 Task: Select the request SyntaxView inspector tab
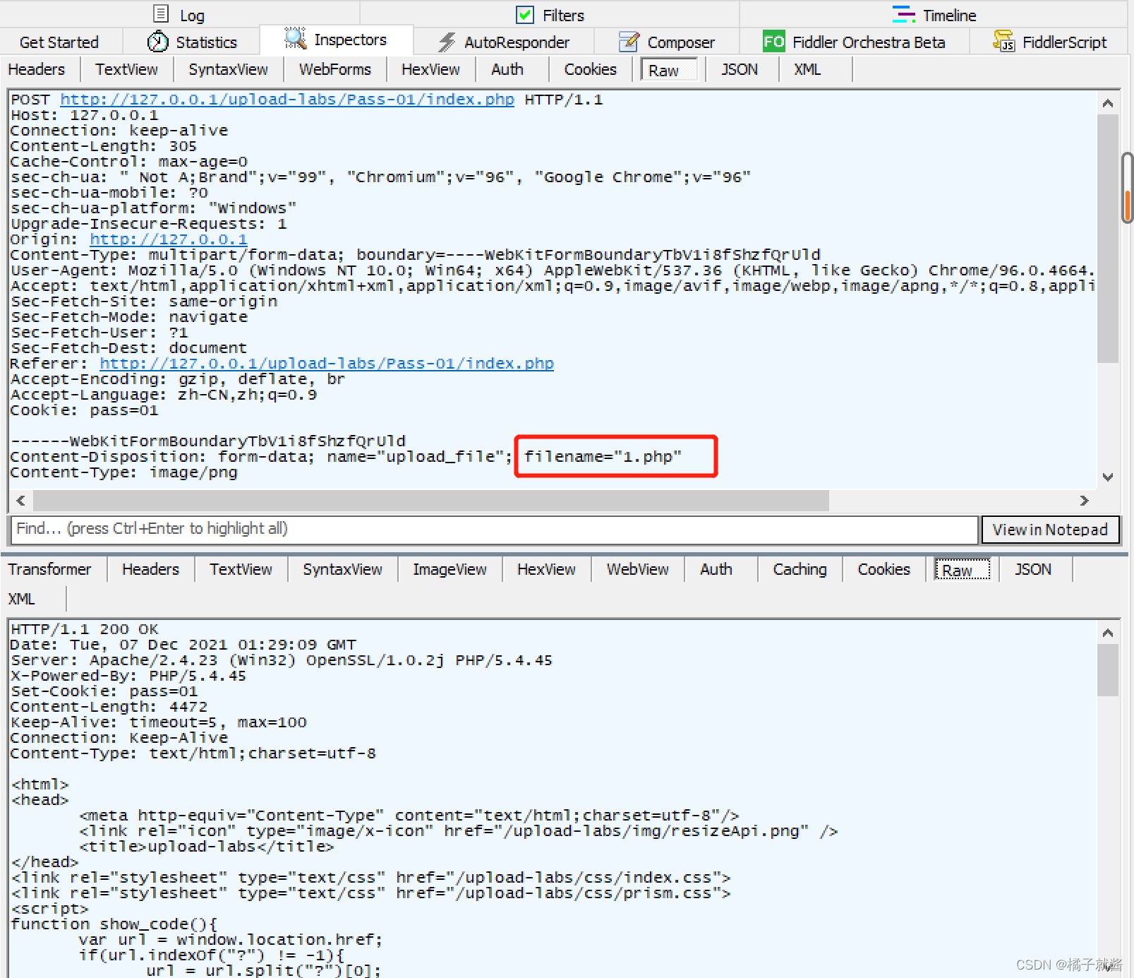[228, 69]
